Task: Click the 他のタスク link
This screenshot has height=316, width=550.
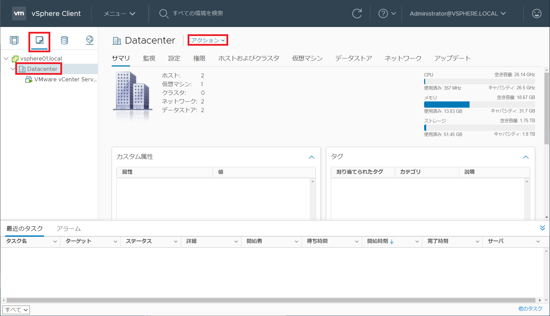Action: (x=530, y=309)
